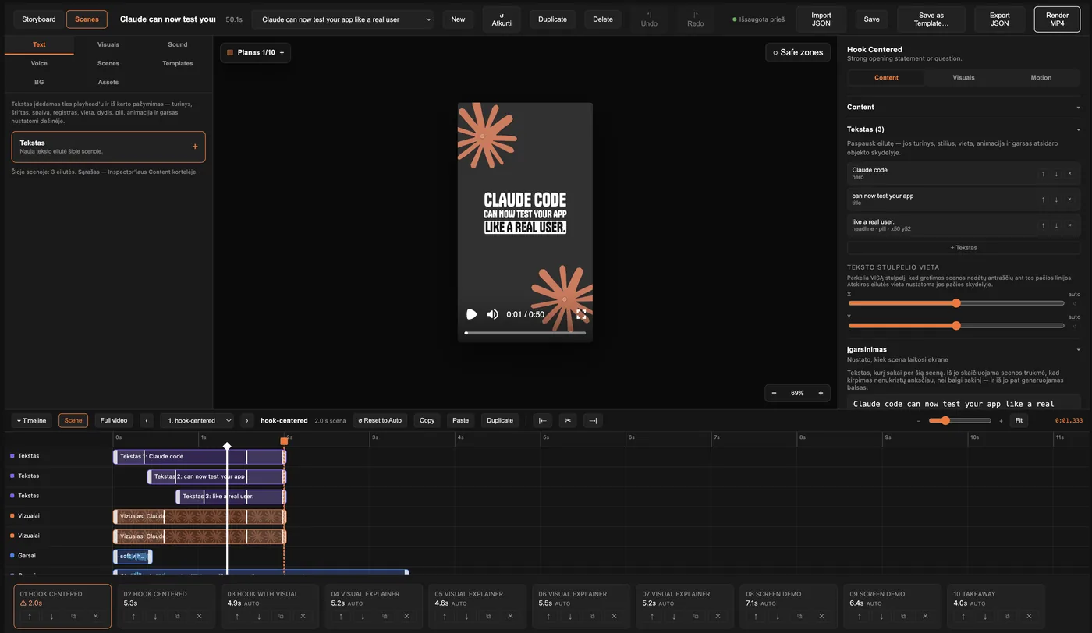Reset X position to auto
The image size is (1092, 633).
(1075, 303)
